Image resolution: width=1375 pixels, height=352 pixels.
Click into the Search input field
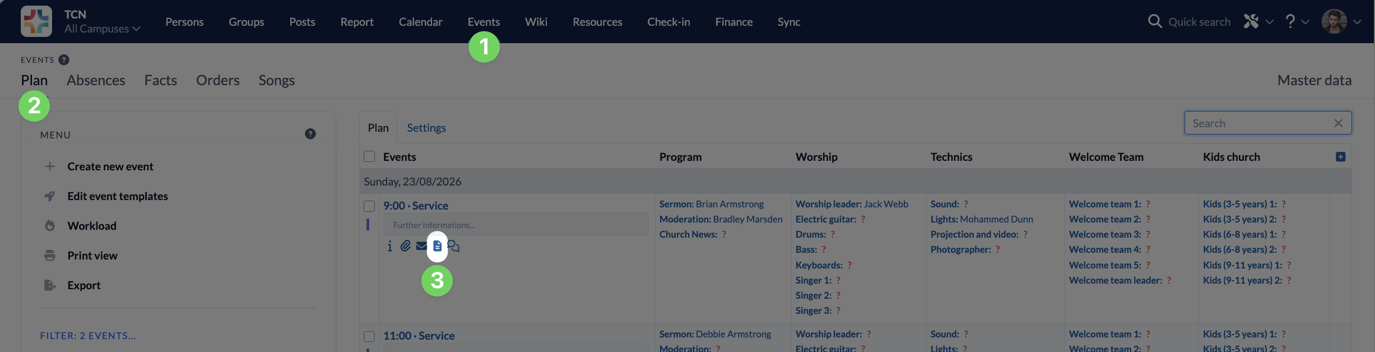point(1261,123)
